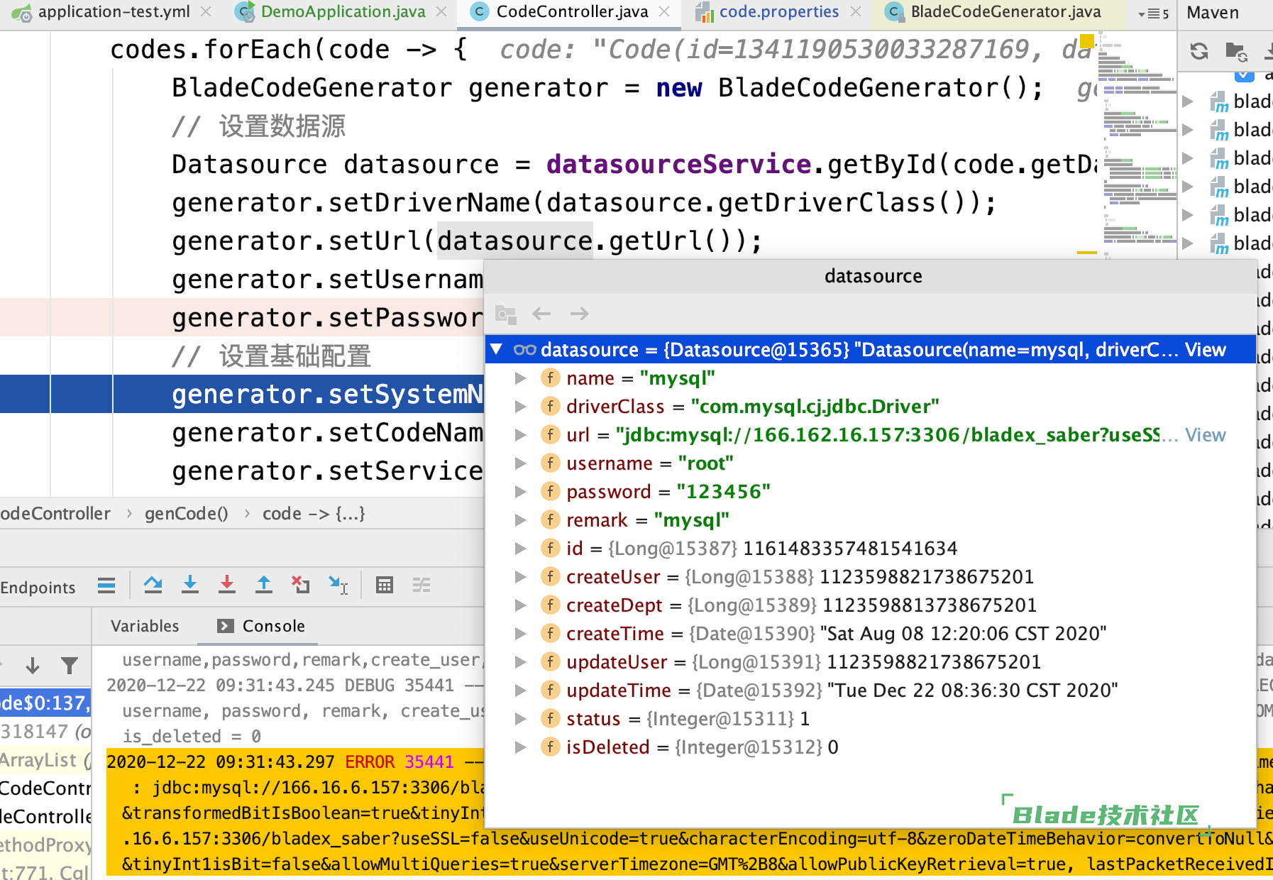This screenshot has width=1273, height=880.
Task: Select the updateUser field row
Action: point(870,662)
